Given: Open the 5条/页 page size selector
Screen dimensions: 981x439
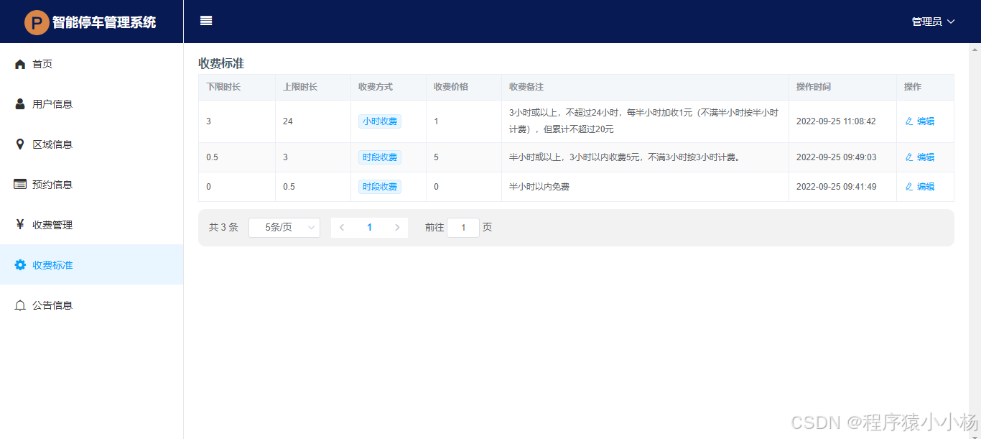Looking at the screenshot, I should pos(284,228).
